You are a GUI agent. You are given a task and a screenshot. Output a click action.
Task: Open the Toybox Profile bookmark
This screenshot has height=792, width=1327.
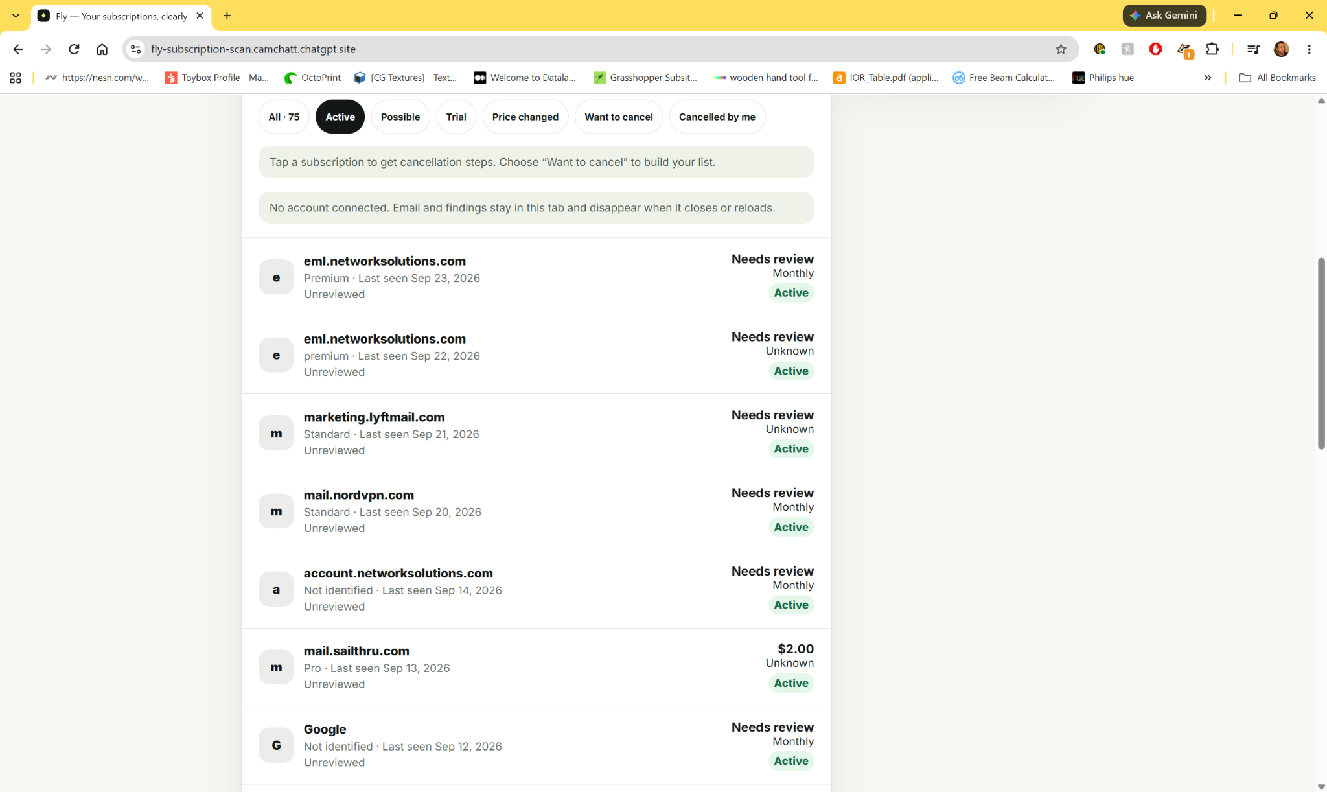(217, 78)
